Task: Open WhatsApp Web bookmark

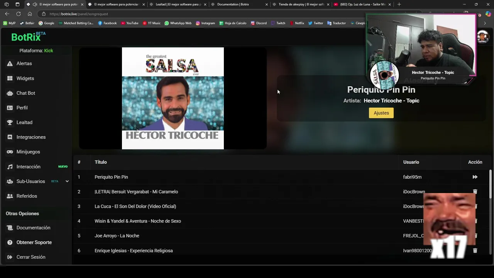Action: pyautogui.click(x=178, y=23)
